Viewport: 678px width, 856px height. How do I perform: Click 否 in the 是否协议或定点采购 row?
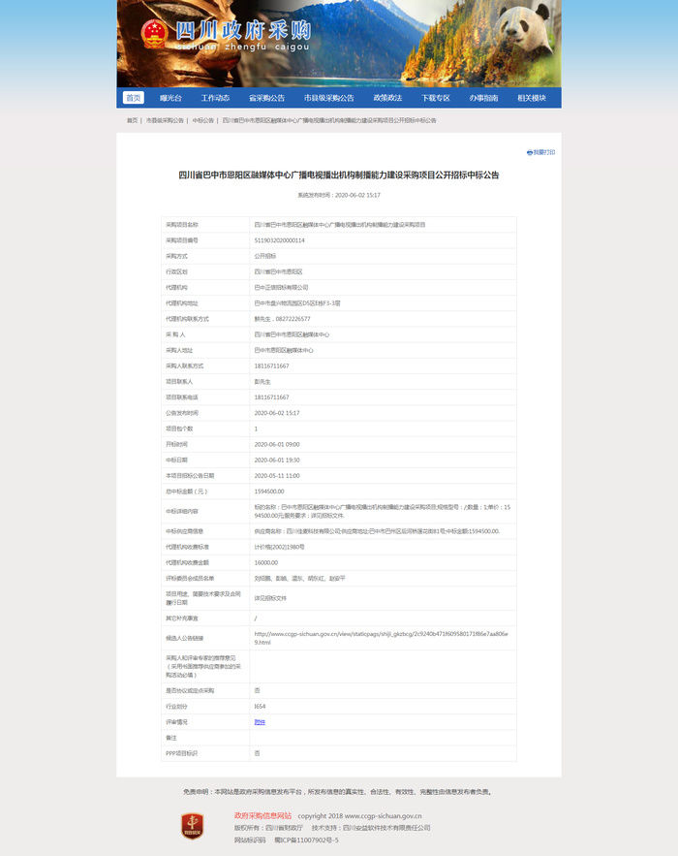(x=257, y=690)
